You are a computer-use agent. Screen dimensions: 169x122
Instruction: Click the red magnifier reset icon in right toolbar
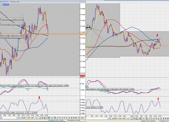161,118
